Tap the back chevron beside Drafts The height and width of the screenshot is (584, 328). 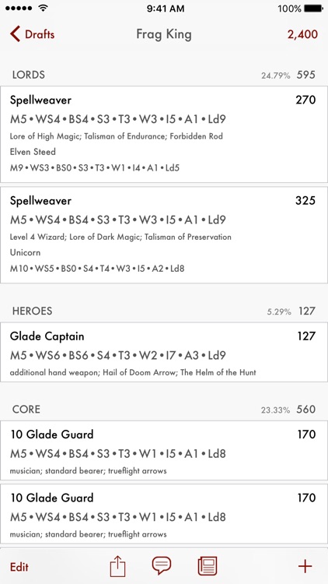15,34
